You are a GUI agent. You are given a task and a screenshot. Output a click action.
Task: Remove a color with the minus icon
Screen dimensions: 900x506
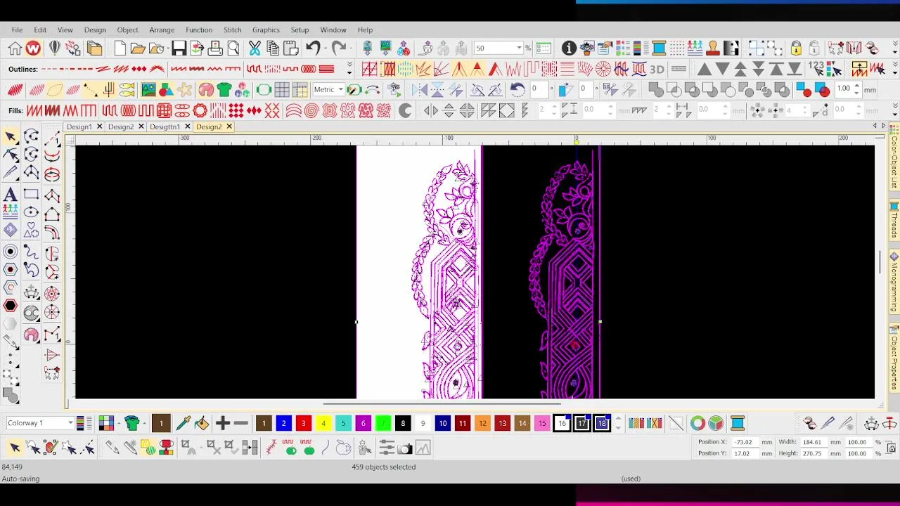point(240,422)
